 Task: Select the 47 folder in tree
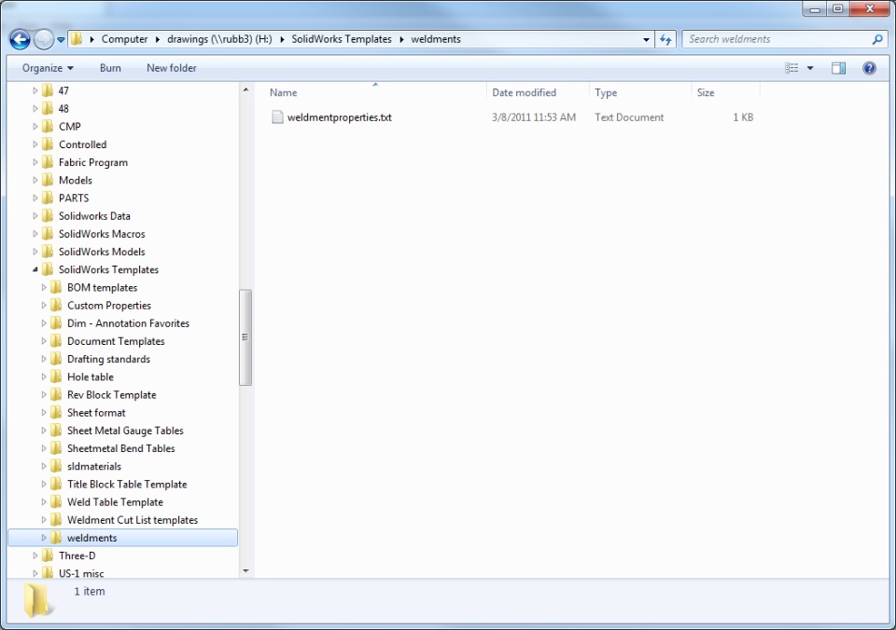tap(63, 90)
